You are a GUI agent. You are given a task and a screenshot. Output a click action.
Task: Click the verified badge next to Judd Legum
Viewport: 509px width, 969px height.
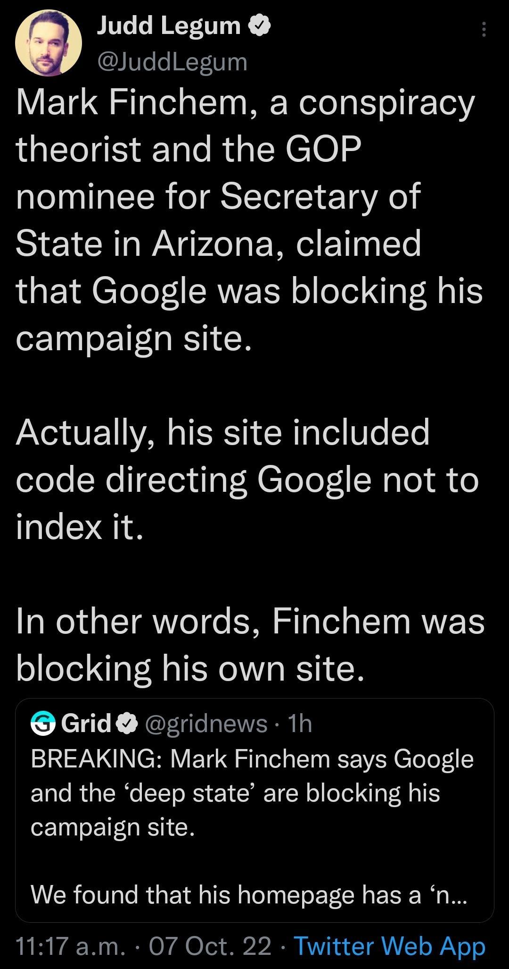(x=260, y=26)
